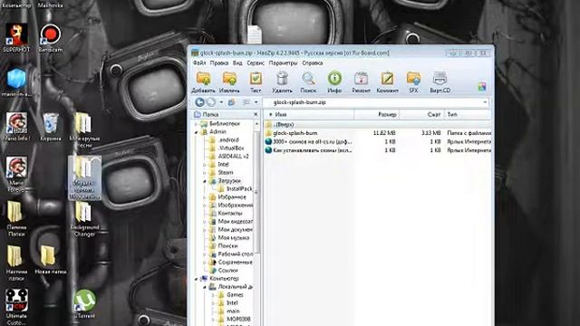580x326 pixels.
Task: Select the ..(Вверх) parent folder row
Action: (x=378, y=125)
